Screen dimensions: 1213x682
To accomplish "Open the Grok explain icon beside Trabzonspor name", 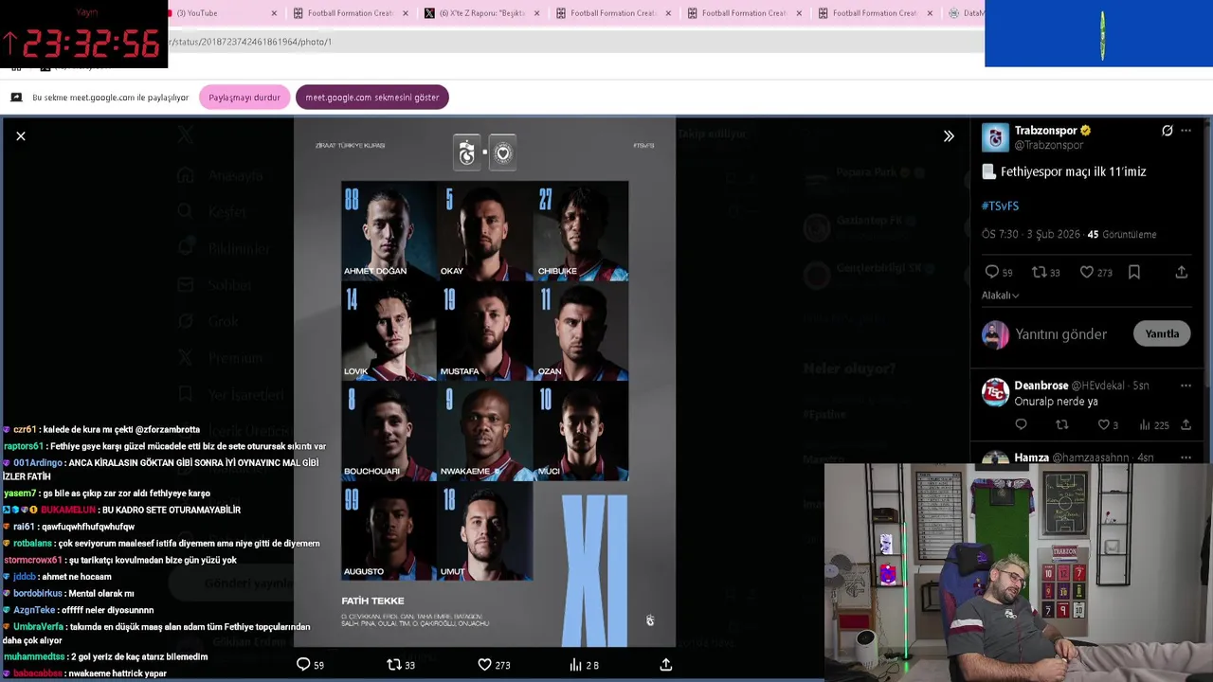I will coord(1168,131).
